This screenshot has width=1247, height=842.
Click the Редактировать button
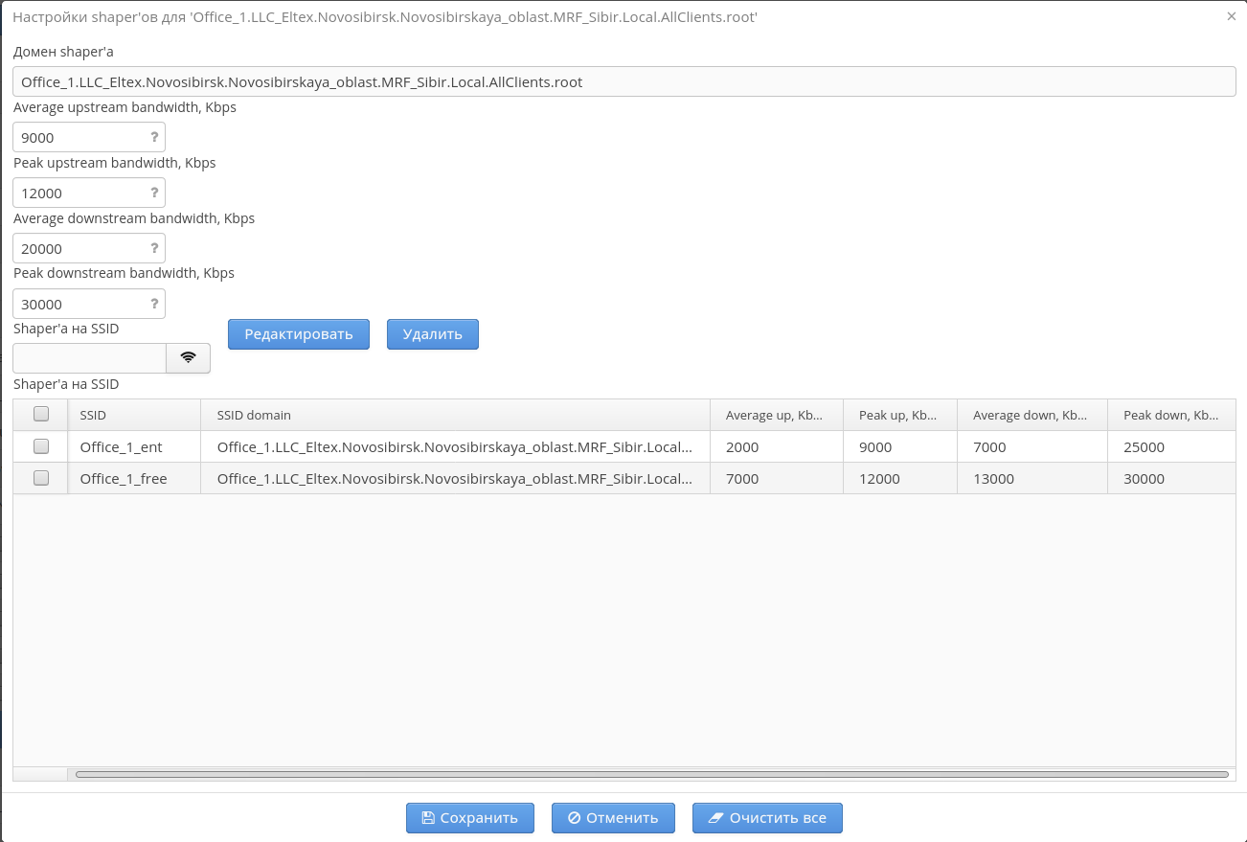299,334
